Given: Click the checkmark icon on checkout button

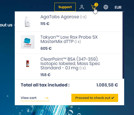Looking at the screenshot, I should click(113, 98).
